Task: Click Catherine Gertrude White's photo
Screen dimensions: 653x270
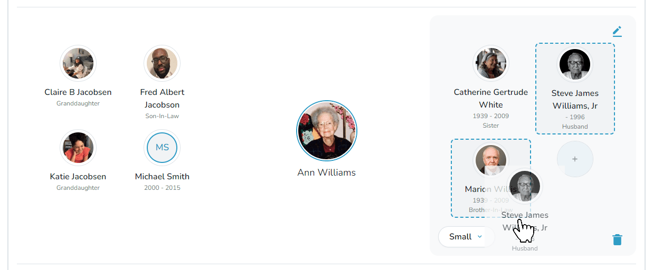Action: (x=490, y=63)
